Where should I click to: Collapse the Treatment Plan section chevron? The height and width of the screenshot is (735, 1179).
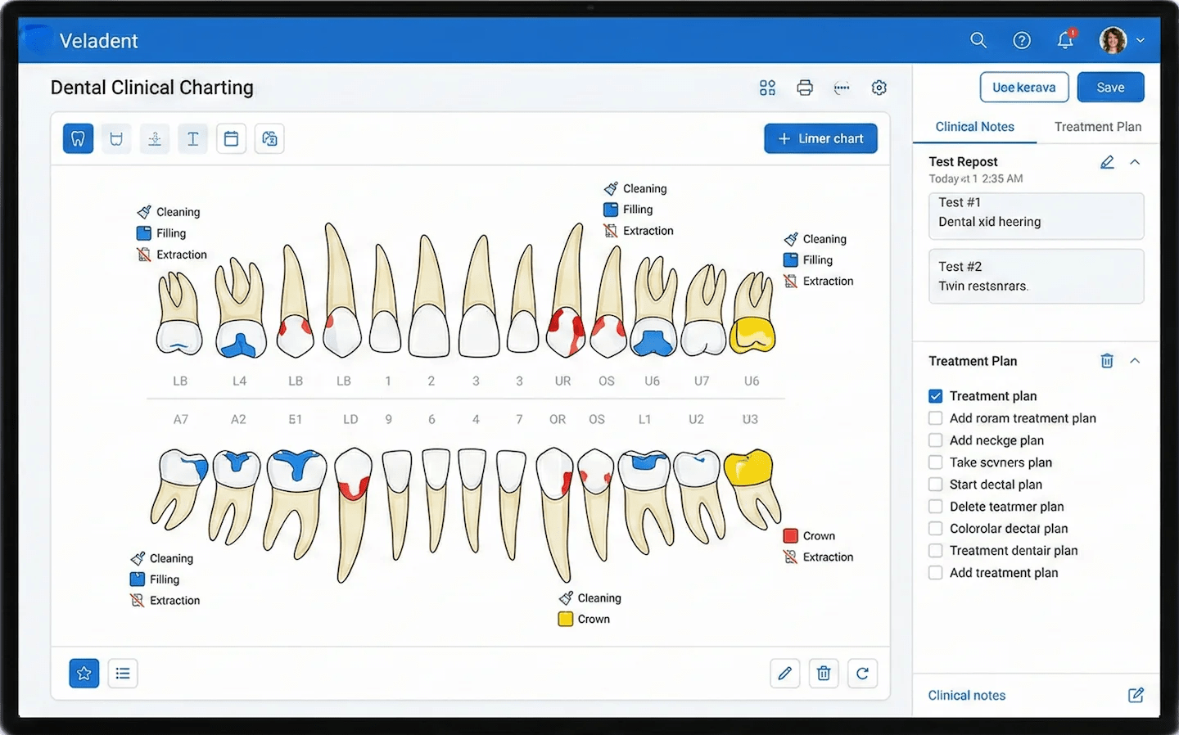click(x=1135, y=361)
